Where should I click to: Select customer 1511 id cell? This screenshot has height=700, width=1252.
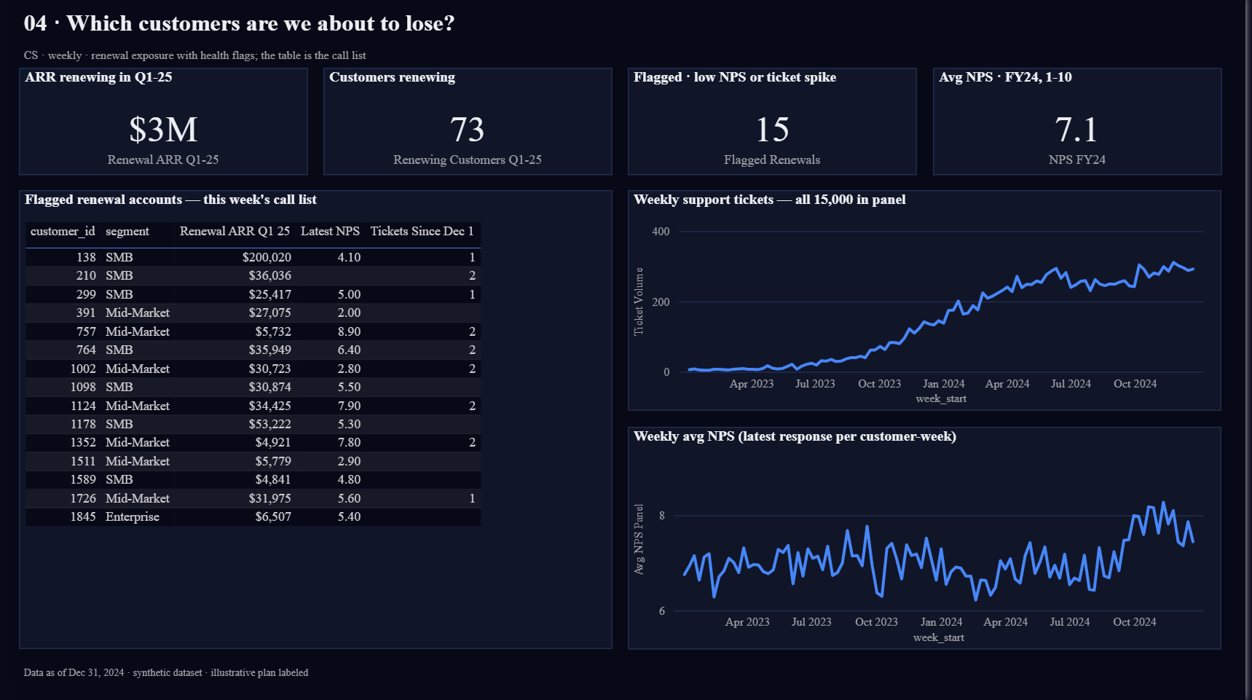[83, 461]
